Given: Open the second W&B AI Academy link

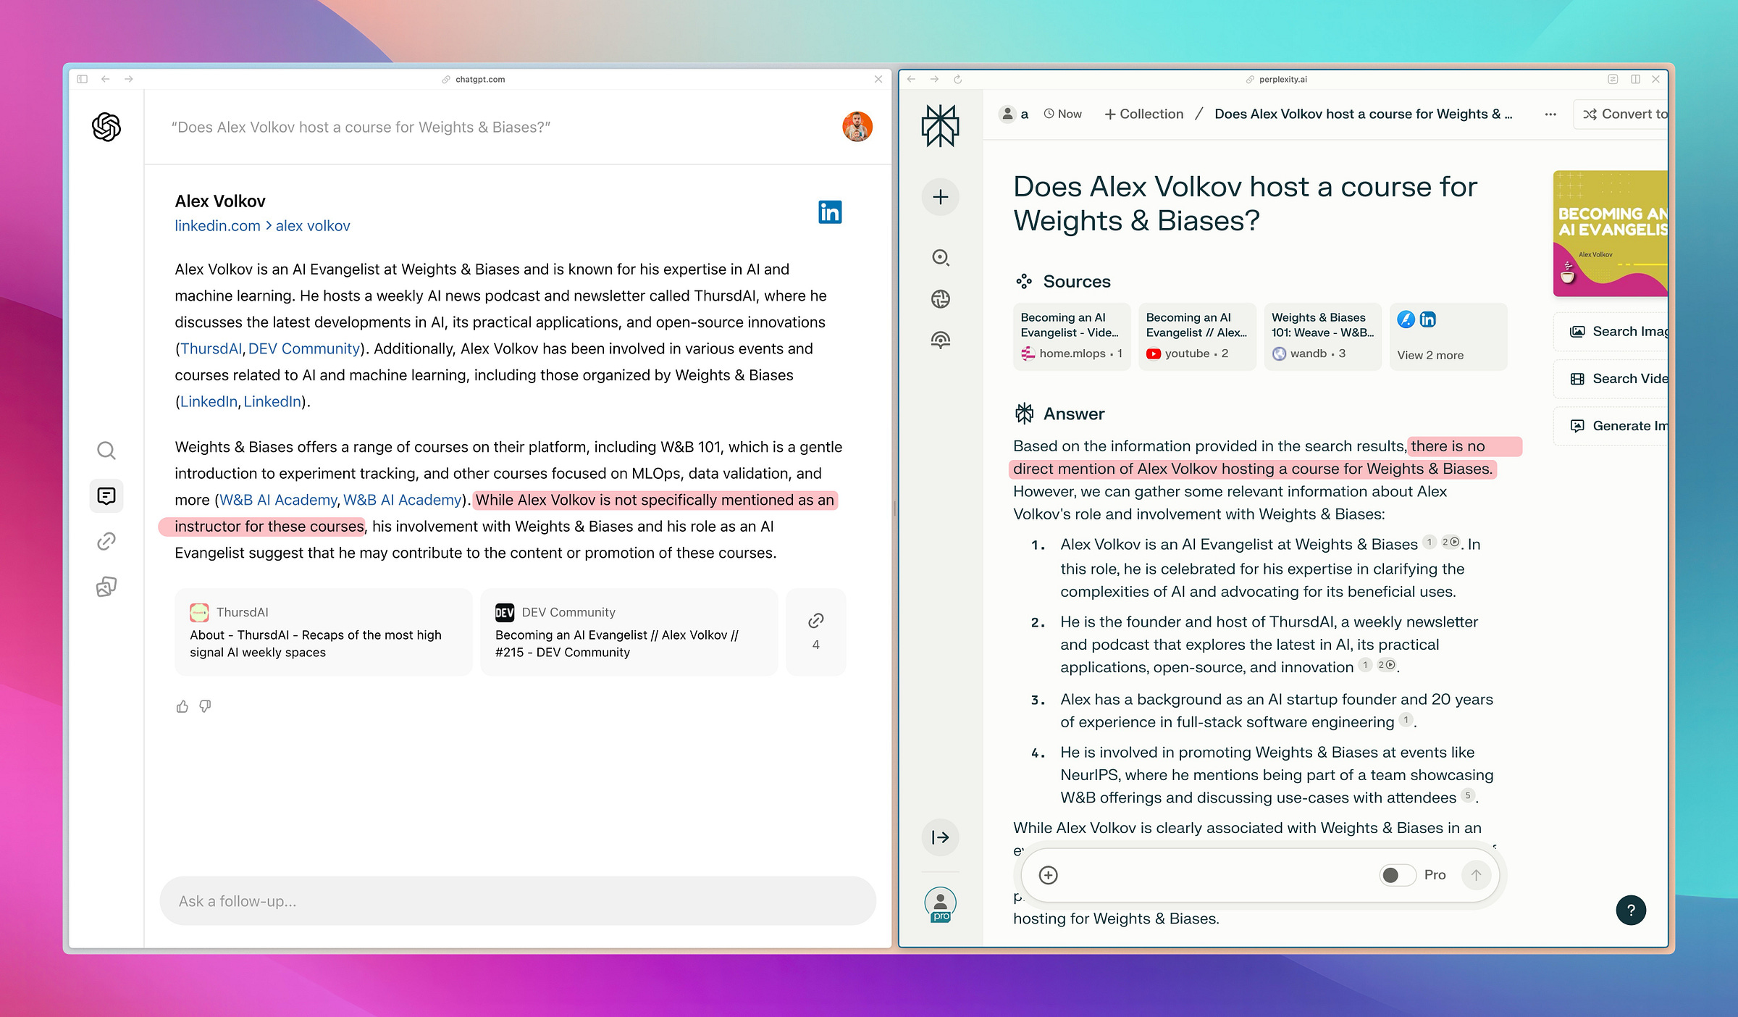Looking at the screenshot, I should [402, 500].
